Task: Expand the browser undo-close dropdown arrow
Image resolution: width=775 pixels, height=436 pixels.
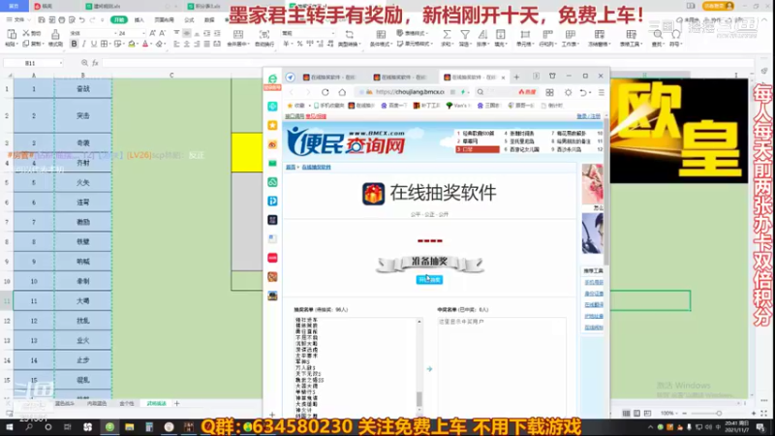Action: coord(590,92)
